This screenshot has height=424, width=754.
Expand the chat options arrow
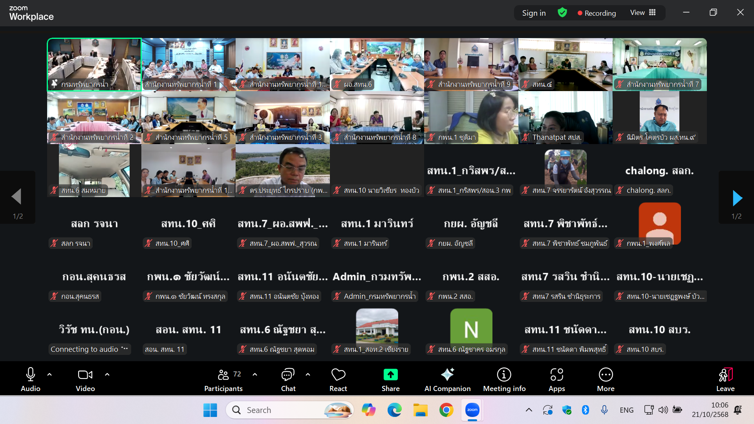(308, 375)
